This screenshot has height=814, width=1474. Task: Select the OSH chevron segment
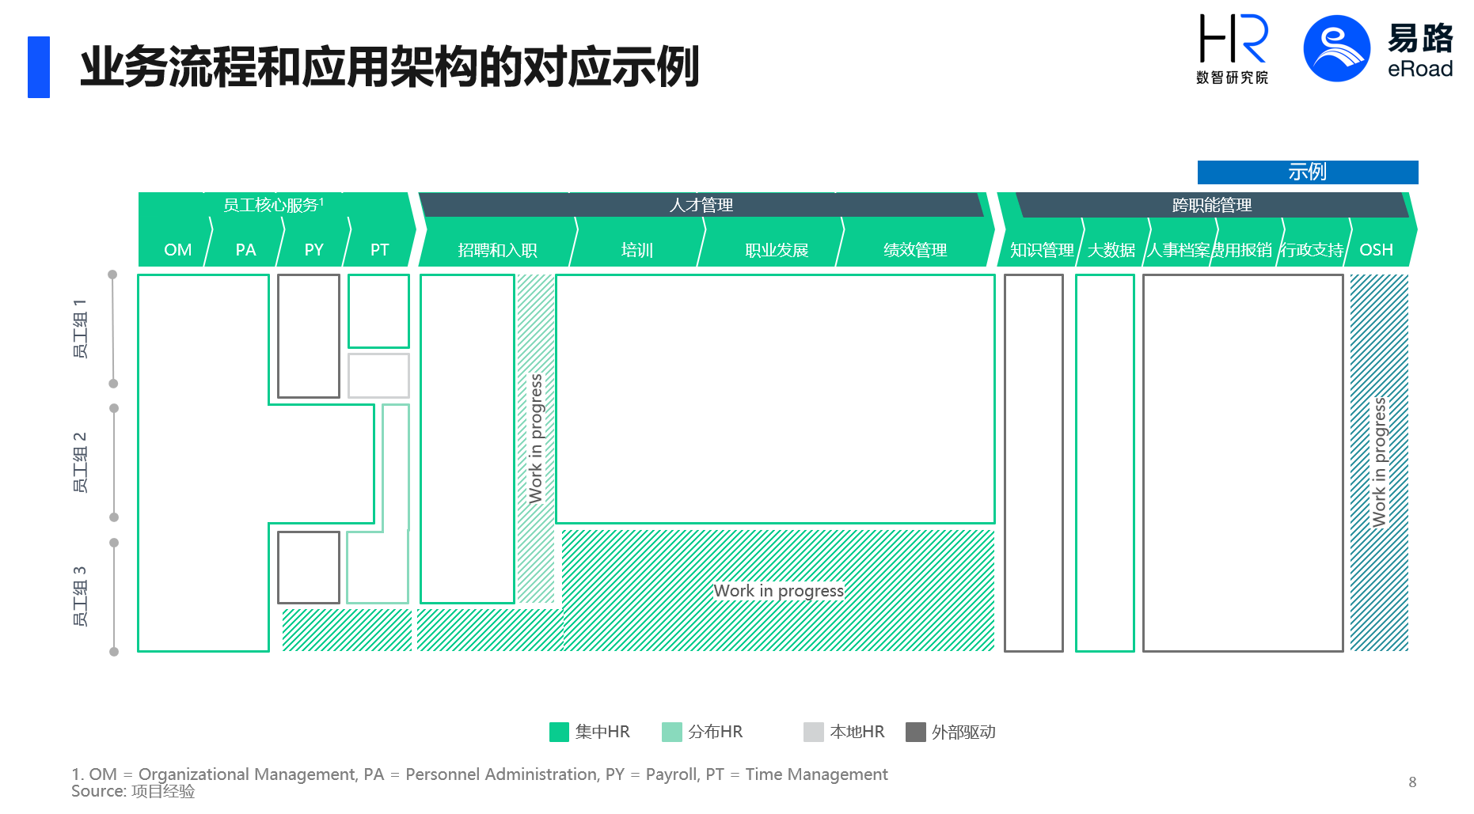click(x=1376, y=250)
